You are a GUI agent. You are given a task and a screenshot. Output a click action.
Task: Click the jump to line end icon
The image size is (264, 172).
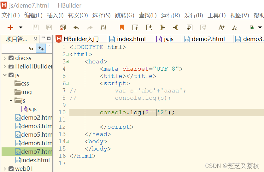coord(176,27)
